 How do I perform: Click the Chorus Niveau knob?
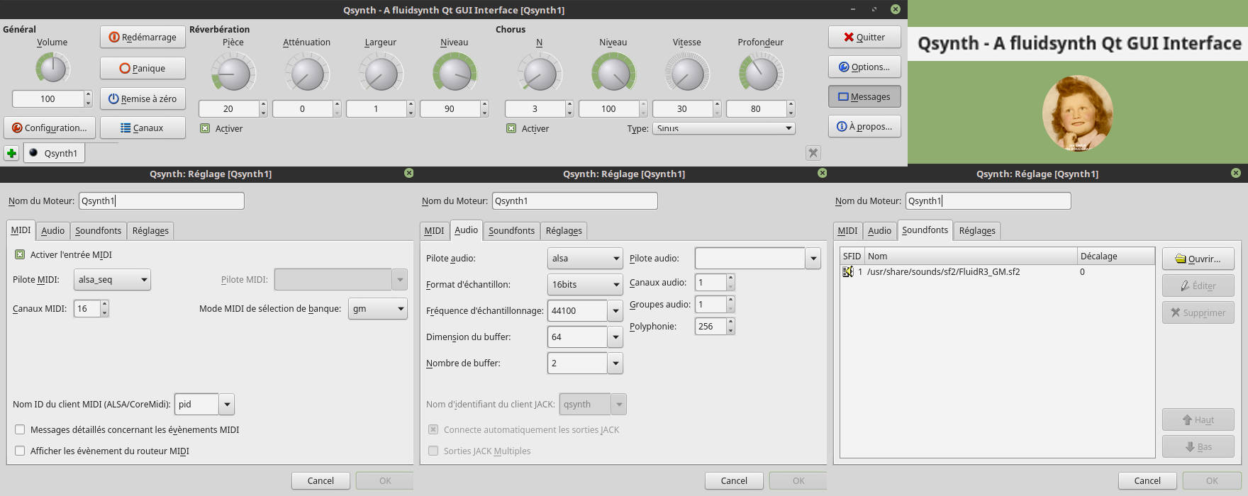tap(613, 74)
